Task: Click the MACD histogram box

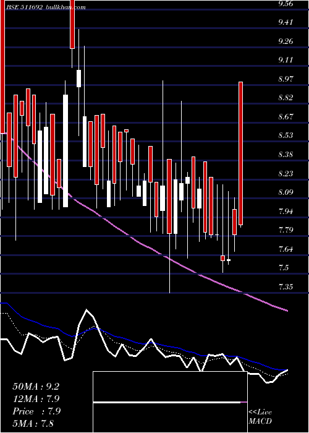Action: pyautogui.click(x=170, y=402)
